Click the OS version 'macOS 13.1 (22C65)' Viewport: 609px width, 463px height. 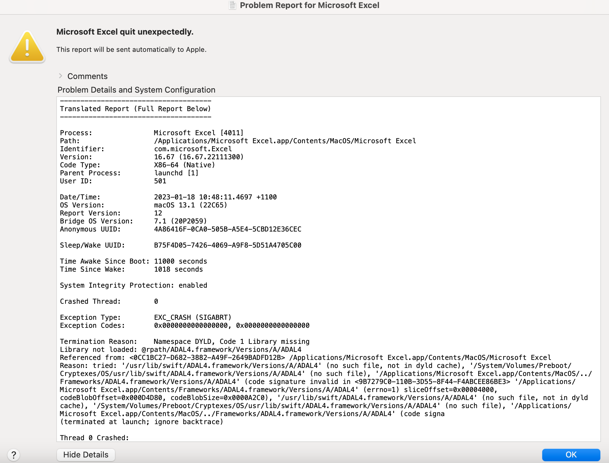190,205
